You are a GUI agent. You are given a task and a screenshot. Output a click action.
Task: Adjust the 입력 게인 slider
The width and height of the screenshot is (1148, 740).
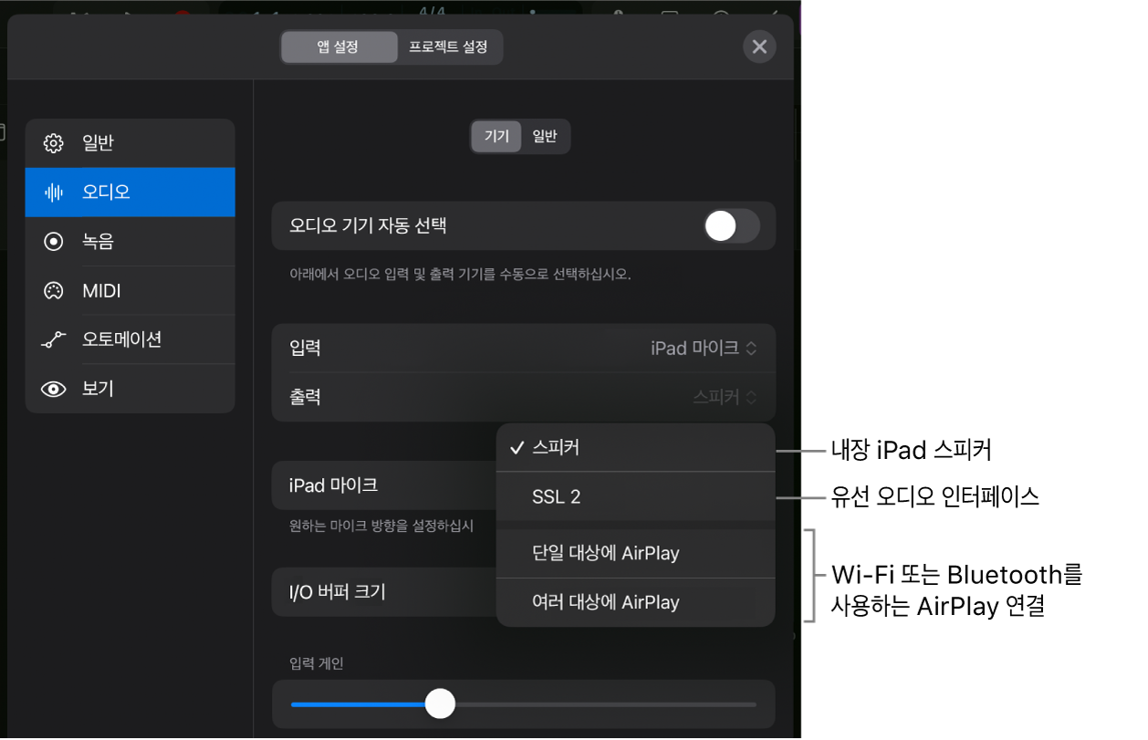(x=441, y=704)
